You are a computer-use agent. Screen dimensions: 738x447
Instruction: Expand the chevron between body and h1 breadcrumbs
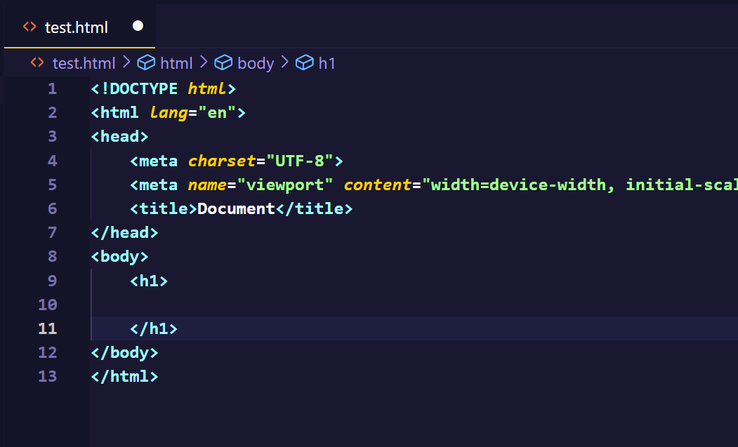coord(284,62)
